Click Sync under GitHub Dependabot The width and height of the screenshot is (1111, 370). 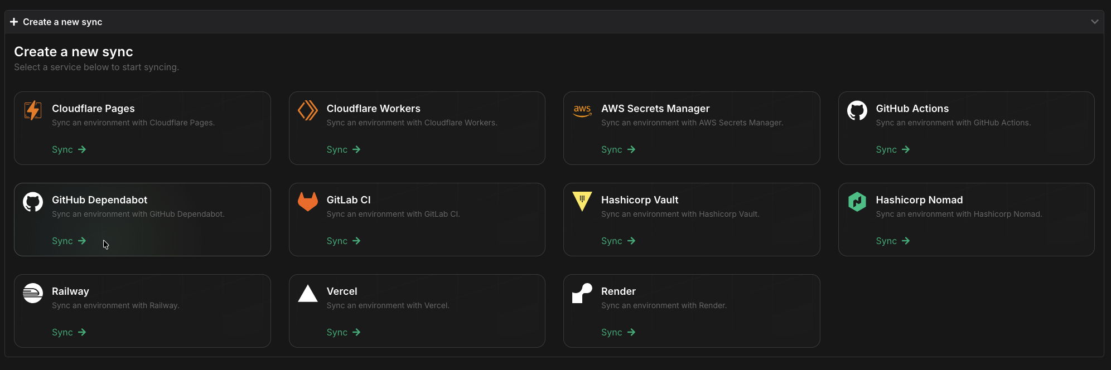(69, 241)
